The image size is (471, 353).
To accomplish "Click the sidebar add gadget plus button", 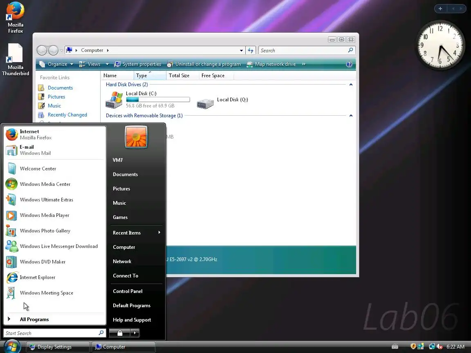I will [440, 9].
